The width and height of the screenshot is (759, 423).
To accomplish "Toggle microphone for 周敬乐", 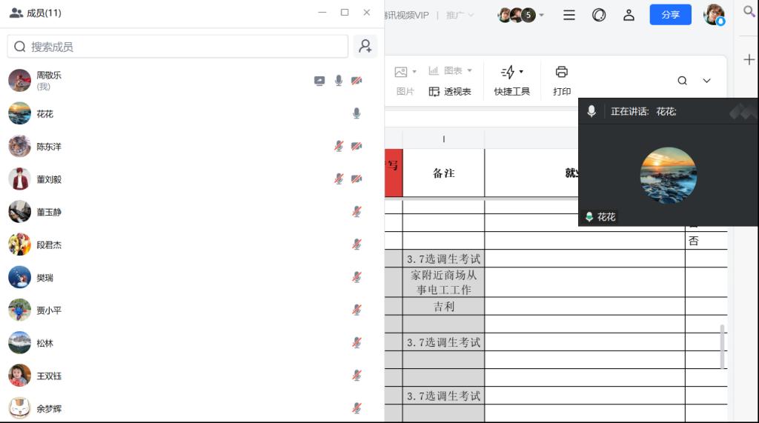I will tap(339, 81).
